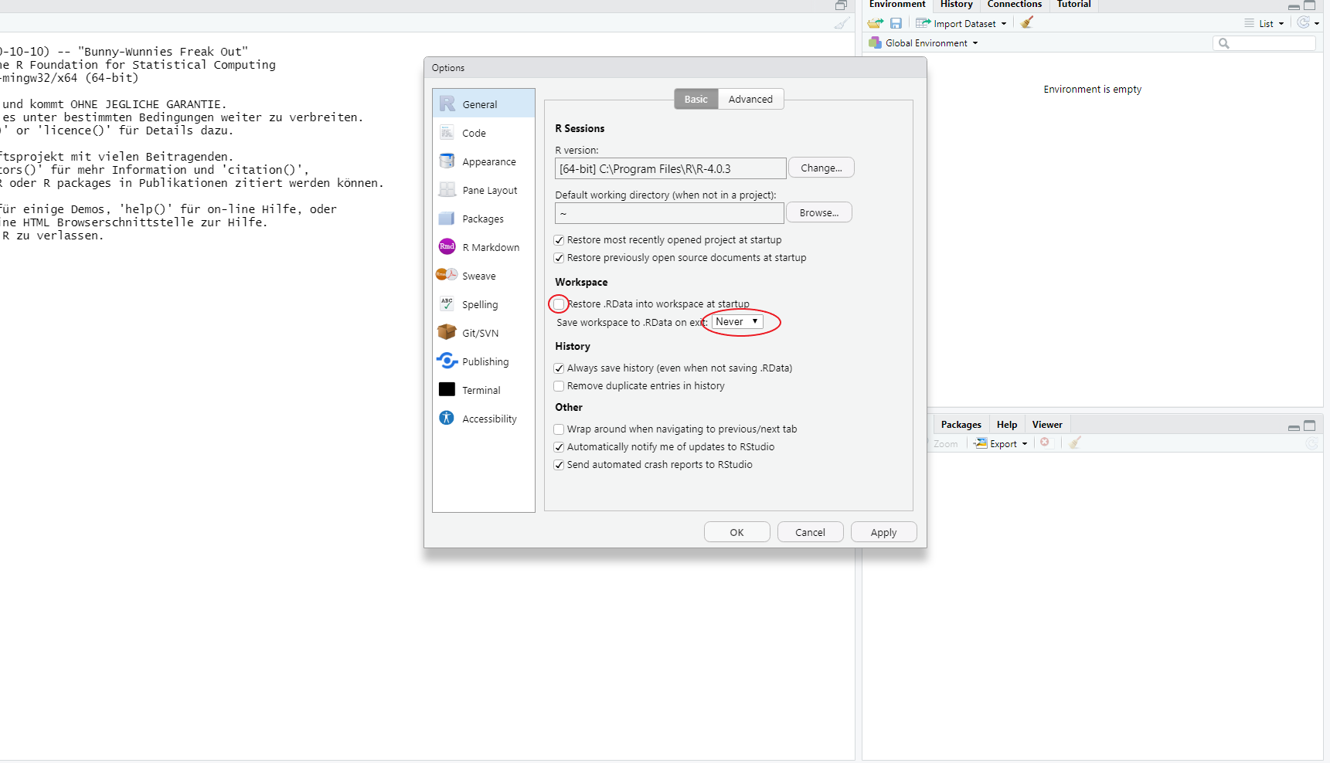Open the Connections tab

pos(1014,5)
